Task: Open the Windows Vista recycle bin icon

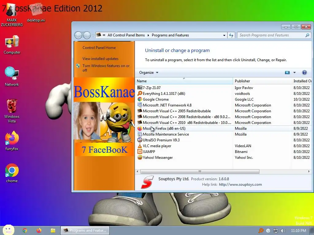Action: point(12,110)
